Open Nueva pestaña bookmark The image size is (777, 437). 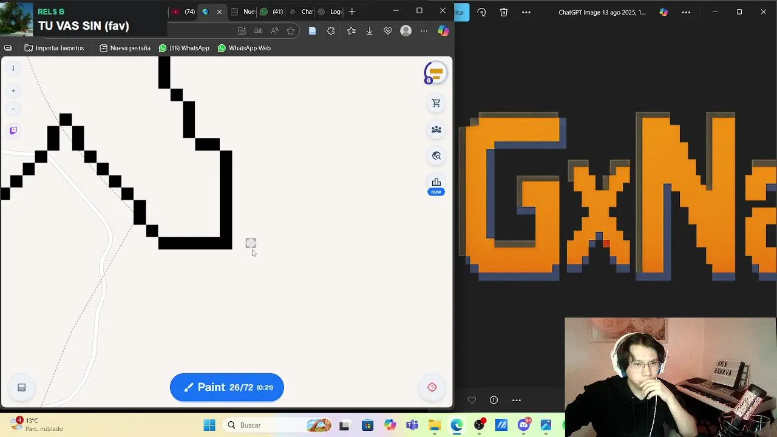point(124,48)
